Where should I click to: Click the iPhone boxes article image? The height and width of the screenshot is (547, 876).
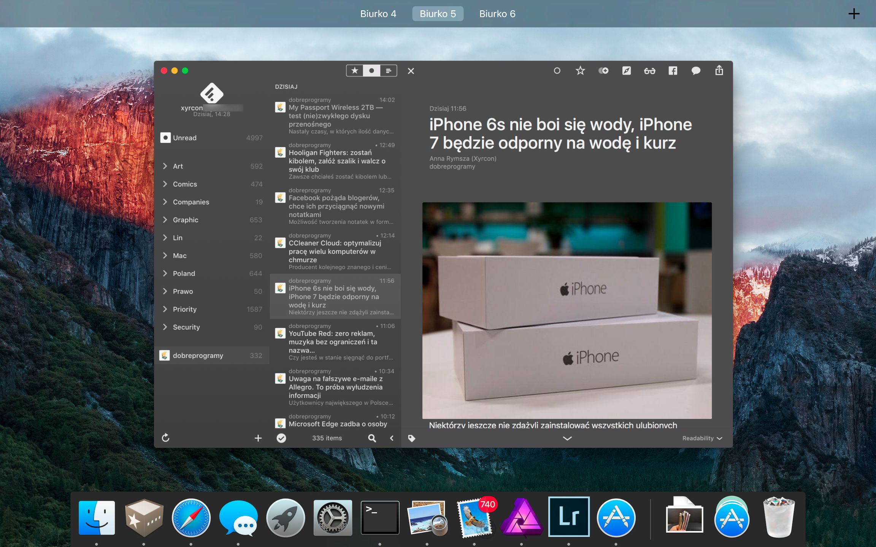(567, 310)
